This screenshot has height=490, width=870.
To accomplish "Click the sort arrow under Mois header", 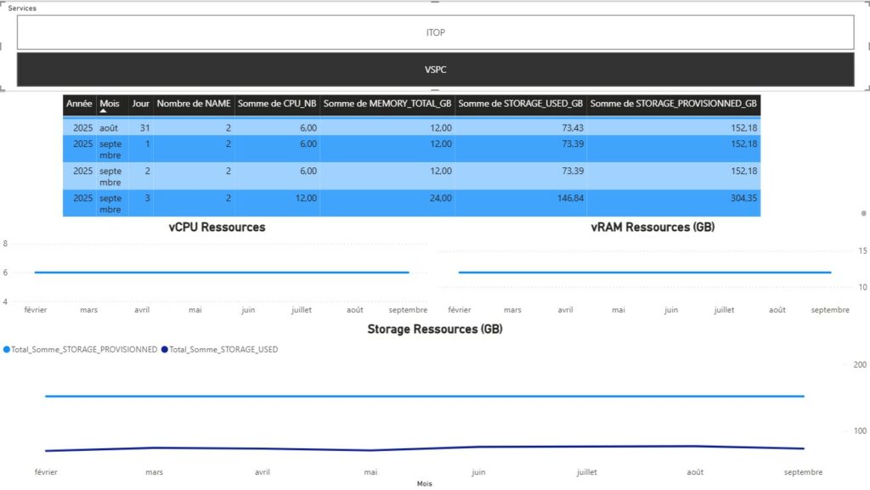I will click(x=104, y=111).
